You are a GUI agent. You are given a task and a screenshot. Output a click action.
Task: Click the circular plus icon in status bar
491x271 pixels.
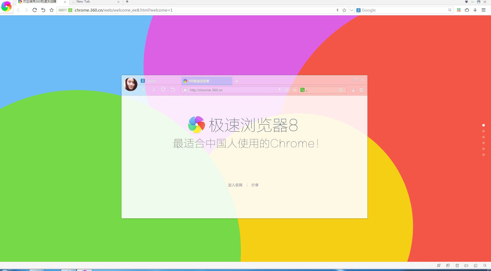[x=448, y=266]
